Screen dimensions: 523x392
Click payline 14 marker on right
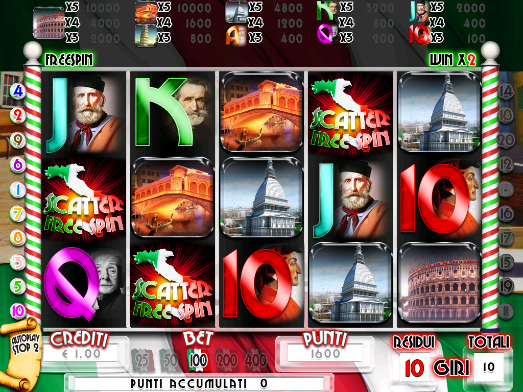(506, 91)
